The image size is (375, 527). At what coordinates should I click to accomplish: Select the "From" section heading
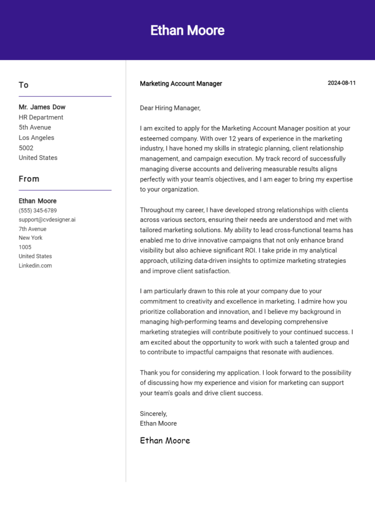pyautogui.click(x=29, y=179)
